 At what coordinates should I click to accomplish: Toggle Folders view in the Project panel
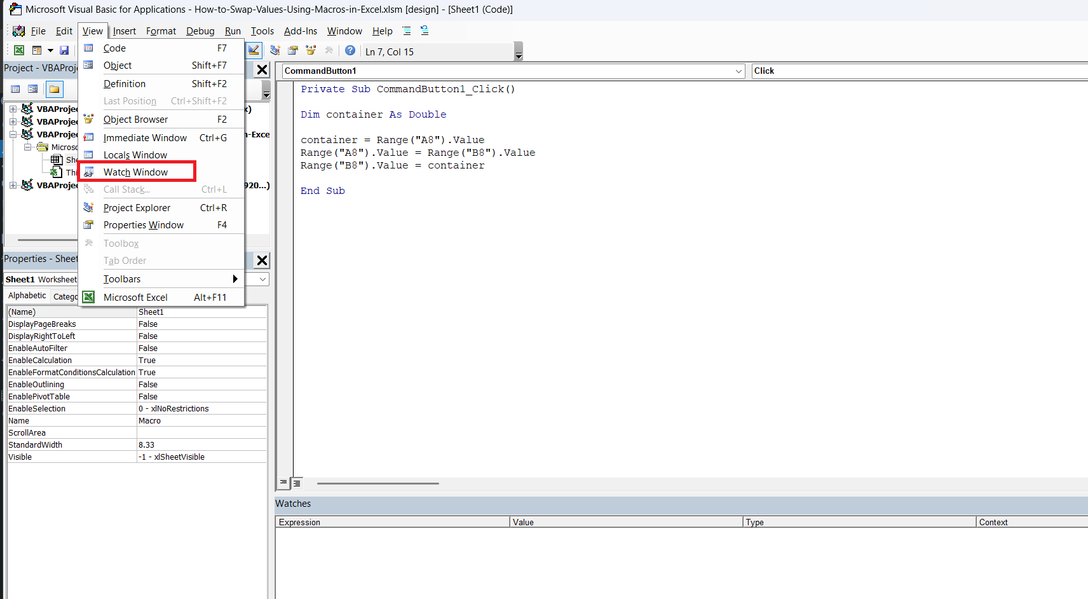coord(55,89)
